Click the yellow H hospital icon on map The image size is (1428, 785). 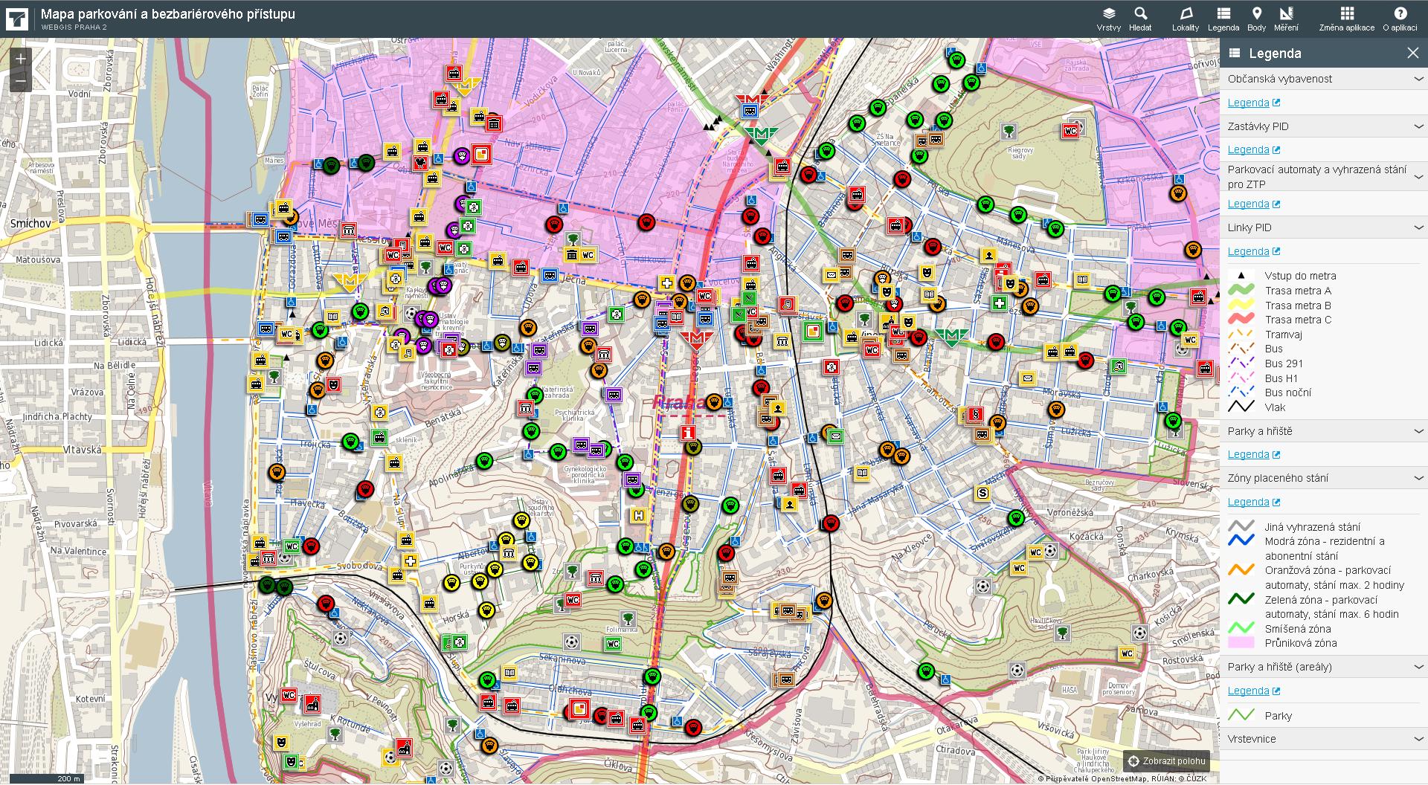637,515
